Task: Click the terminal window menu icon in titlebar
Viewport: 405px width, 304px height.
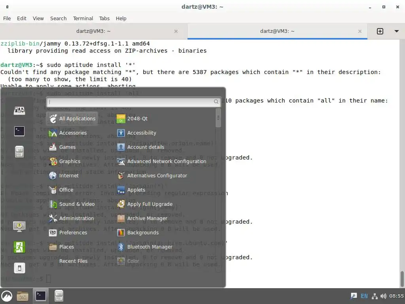Action: click(7, 7)
